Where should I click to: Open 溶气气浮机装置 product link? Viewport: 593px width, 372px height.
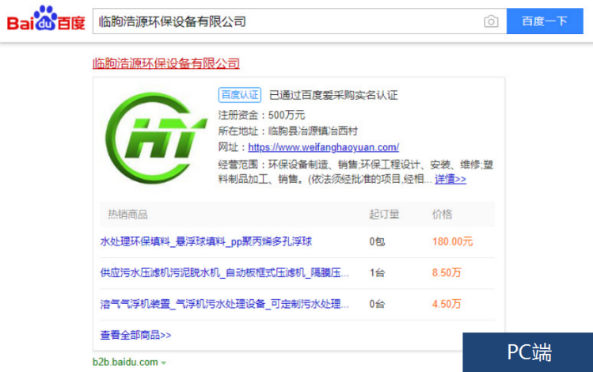coord(224,304)
